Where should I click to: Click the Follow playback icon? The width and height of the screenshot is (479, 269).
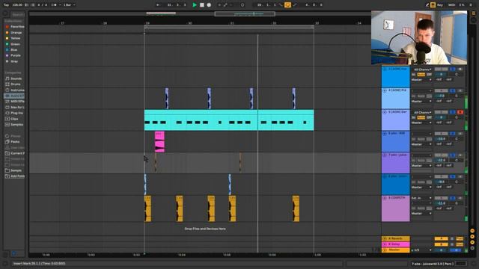158,5
